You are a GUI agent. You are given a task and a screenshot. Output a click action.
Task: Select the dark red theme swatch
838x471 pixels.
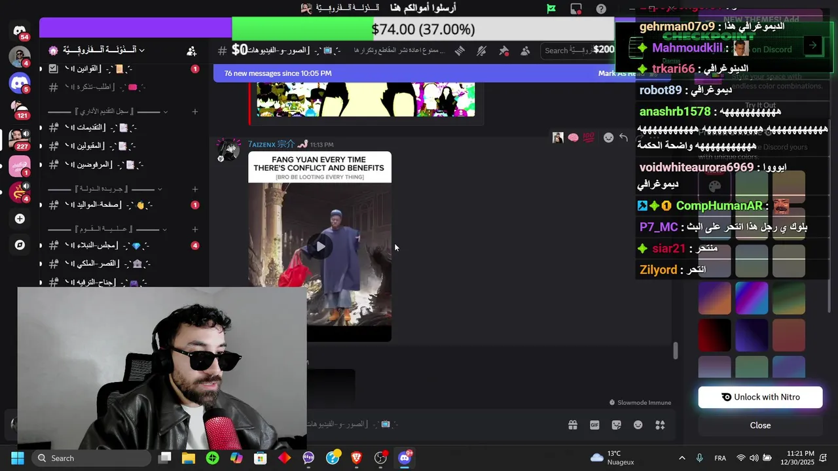click(x=714, y=335)
